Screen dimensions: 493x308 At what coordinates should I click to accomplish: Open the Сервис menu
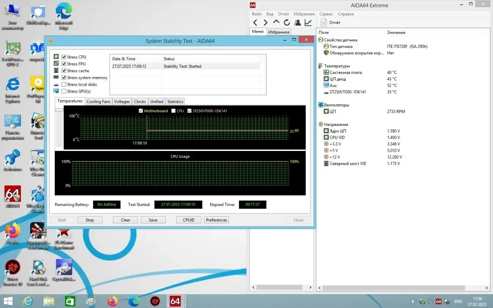[x=326, y=14]
